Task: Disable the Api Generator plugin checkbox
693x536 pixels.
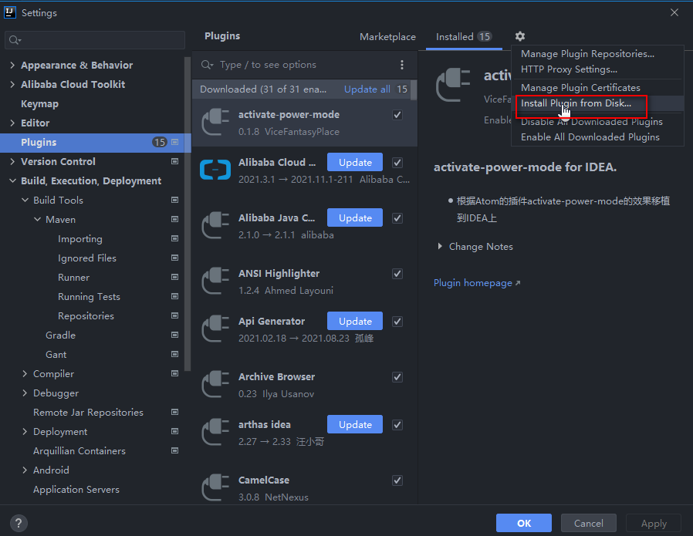Action: pos(397,322)
